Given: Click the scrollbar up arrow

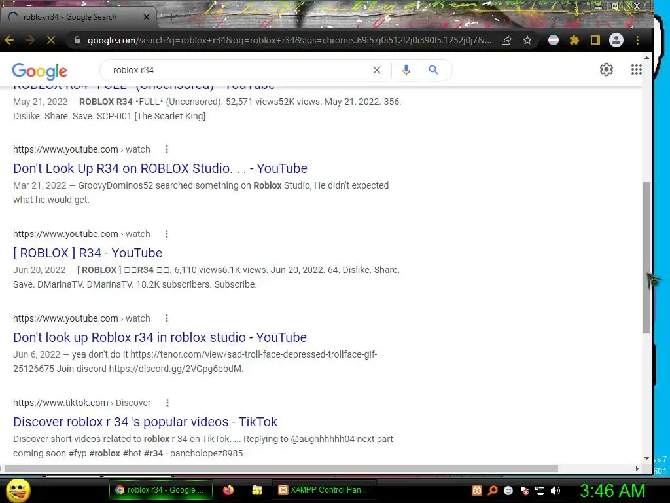Looking at the screenshot, I should [x=647, y=58].
